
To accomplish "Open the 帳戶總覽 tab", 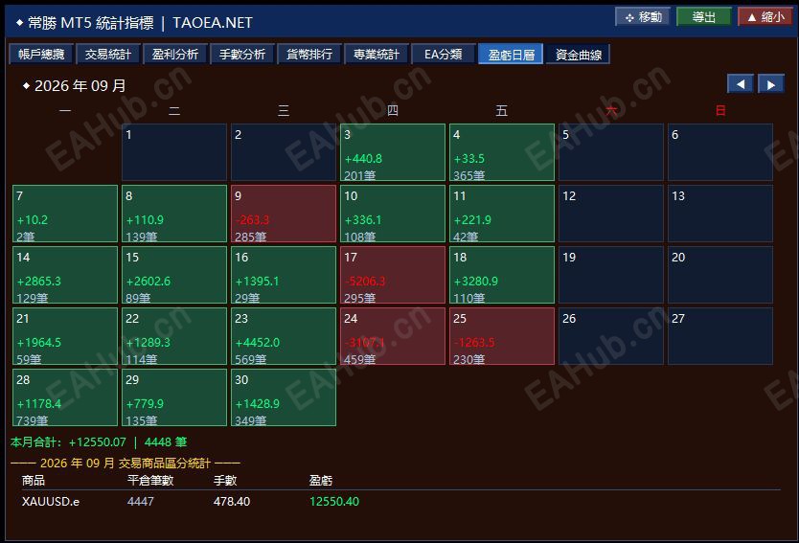I will (x=41, y=54).
